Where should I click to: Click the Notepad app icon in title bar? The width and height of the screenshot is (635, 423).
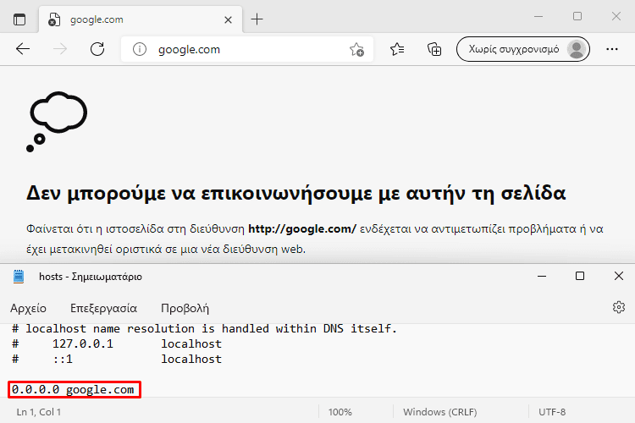coord(19,277)
